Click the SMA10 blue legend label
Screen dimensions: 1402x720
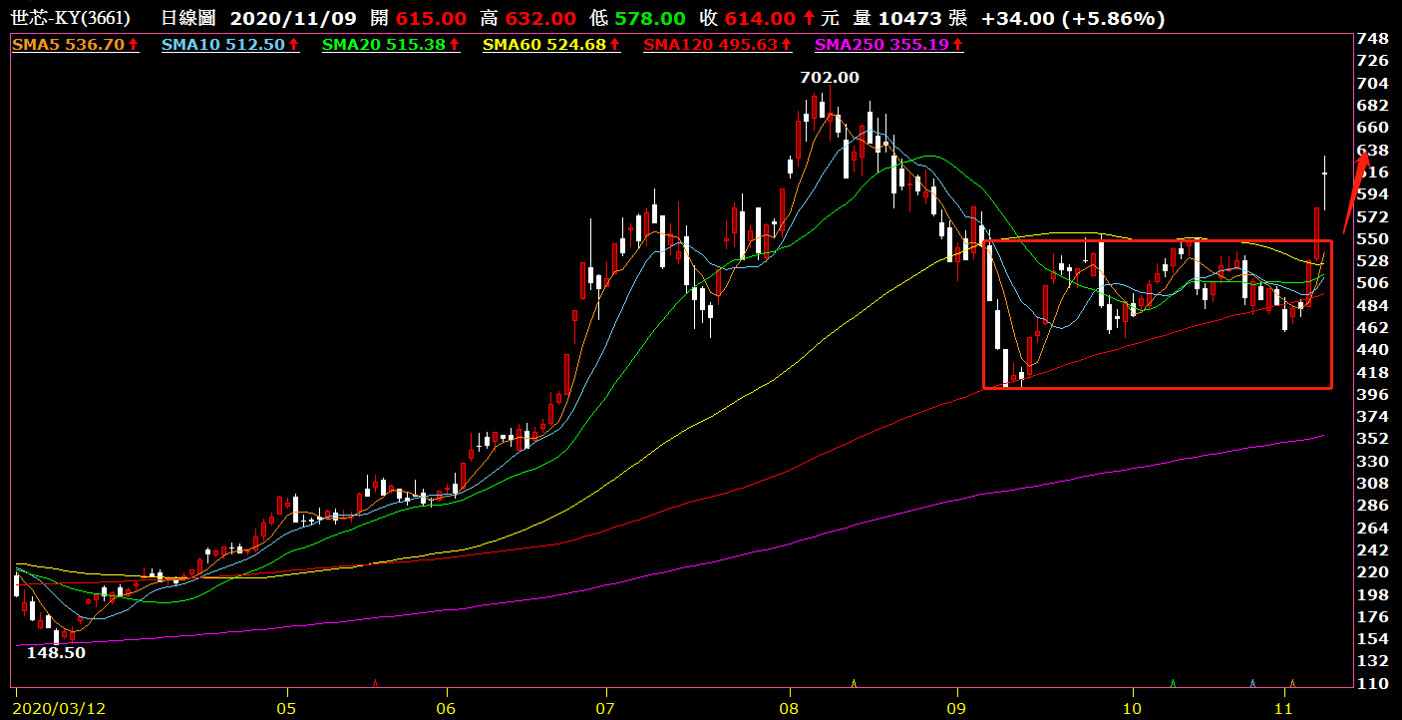point(223,45)
